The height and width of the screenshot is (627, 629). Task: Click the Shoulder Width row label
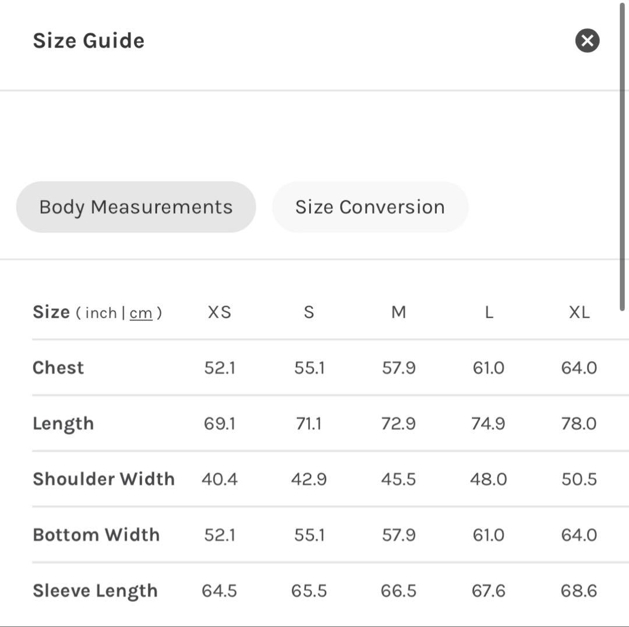click(x=104, y=479)
